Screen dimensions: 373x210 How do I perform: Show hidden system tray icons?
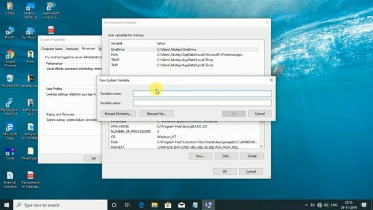(x=306, y=205)
